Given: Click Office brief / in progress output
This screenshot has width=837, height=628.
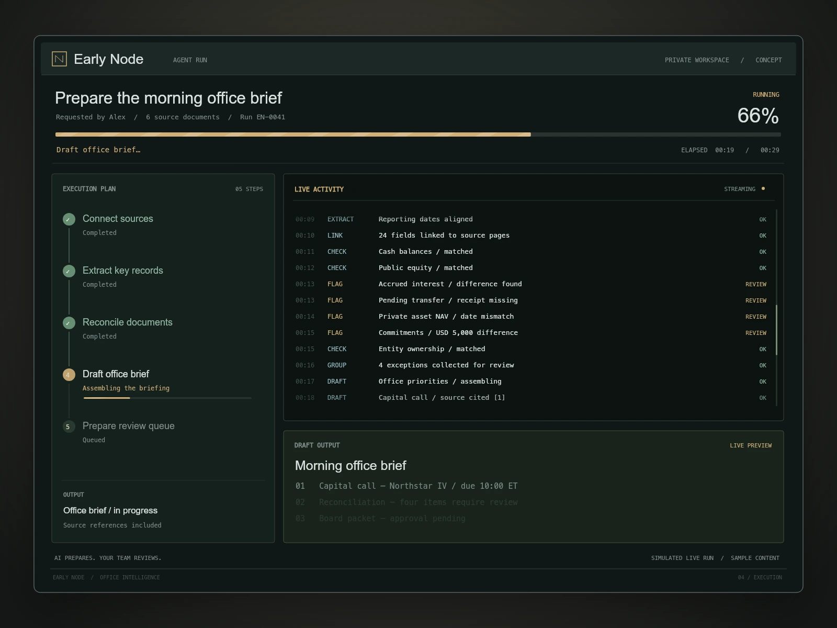Looking at the screenshot, I should (110, 511).
